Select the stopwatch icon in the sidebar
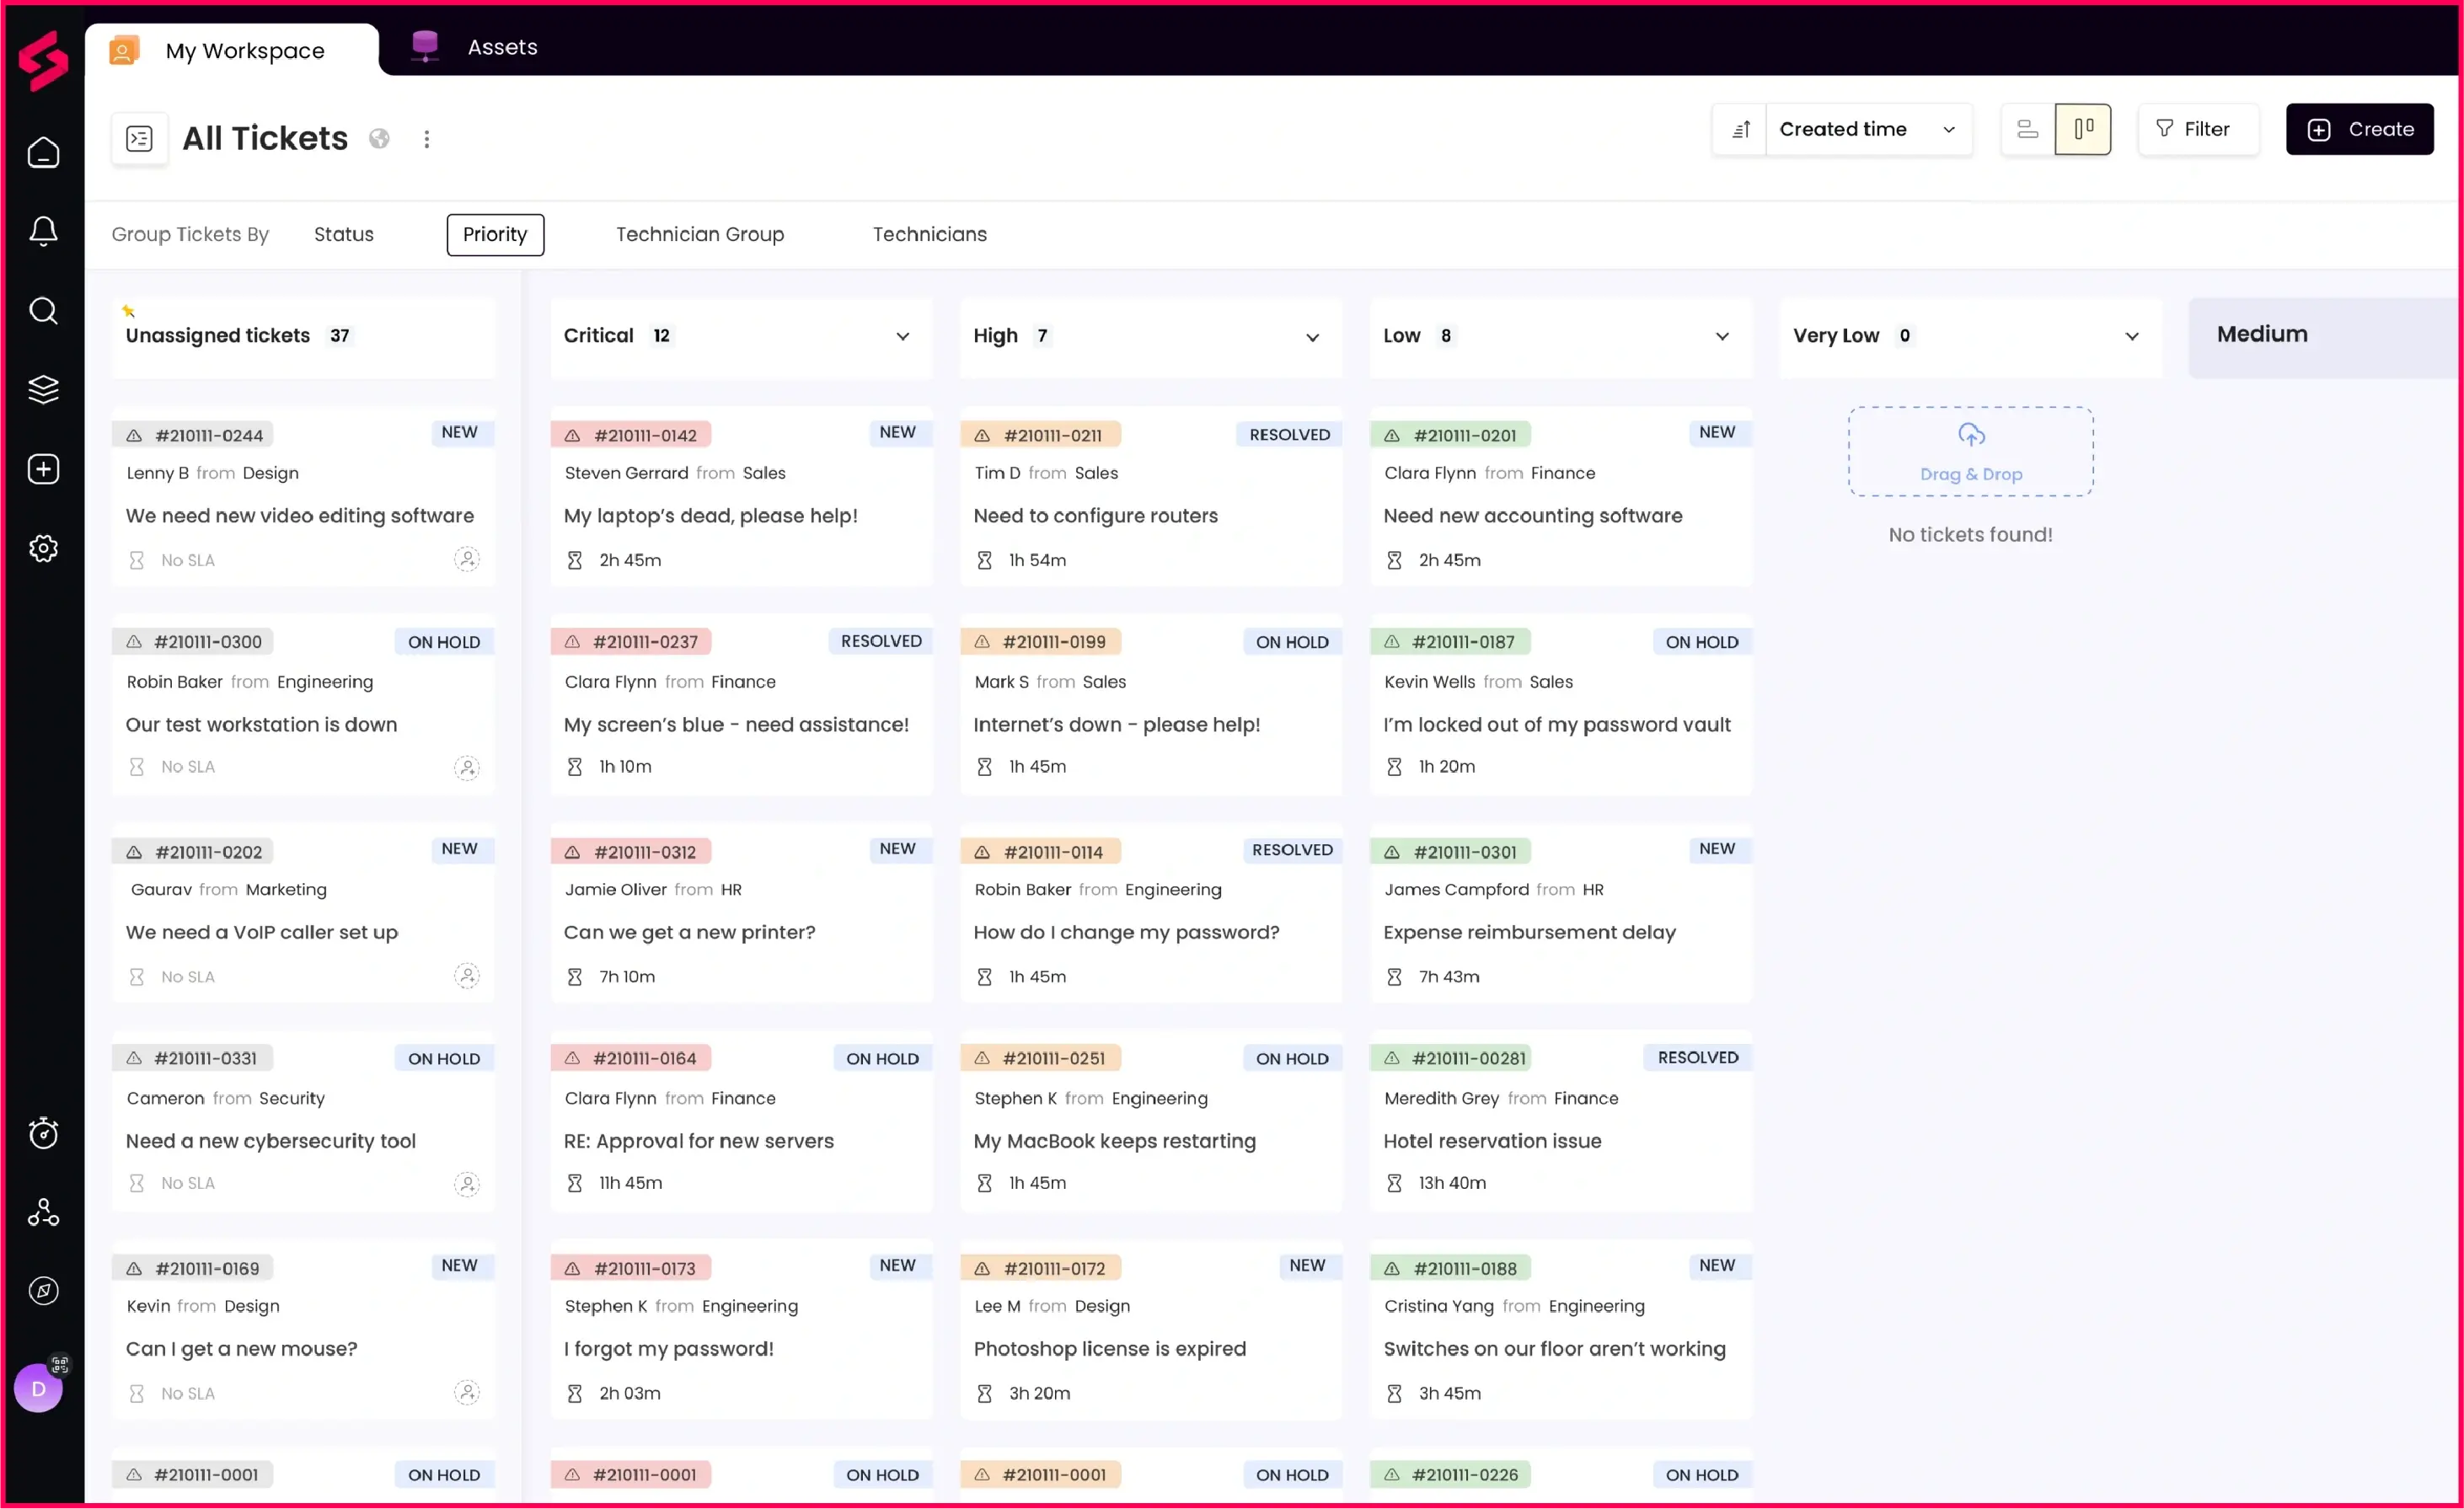 [x=44, y=1133]
